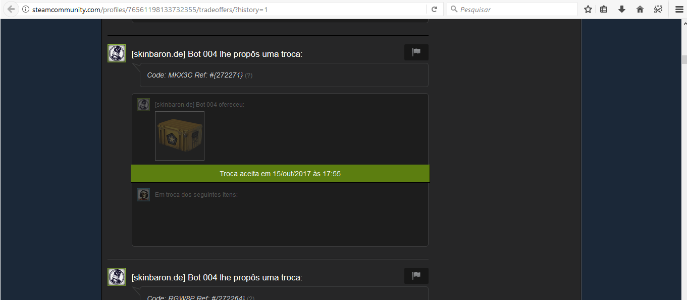Viewport: 687px width, 300px height.
Task: Open the Firefox hamburger menu
Action: (679, 9)
